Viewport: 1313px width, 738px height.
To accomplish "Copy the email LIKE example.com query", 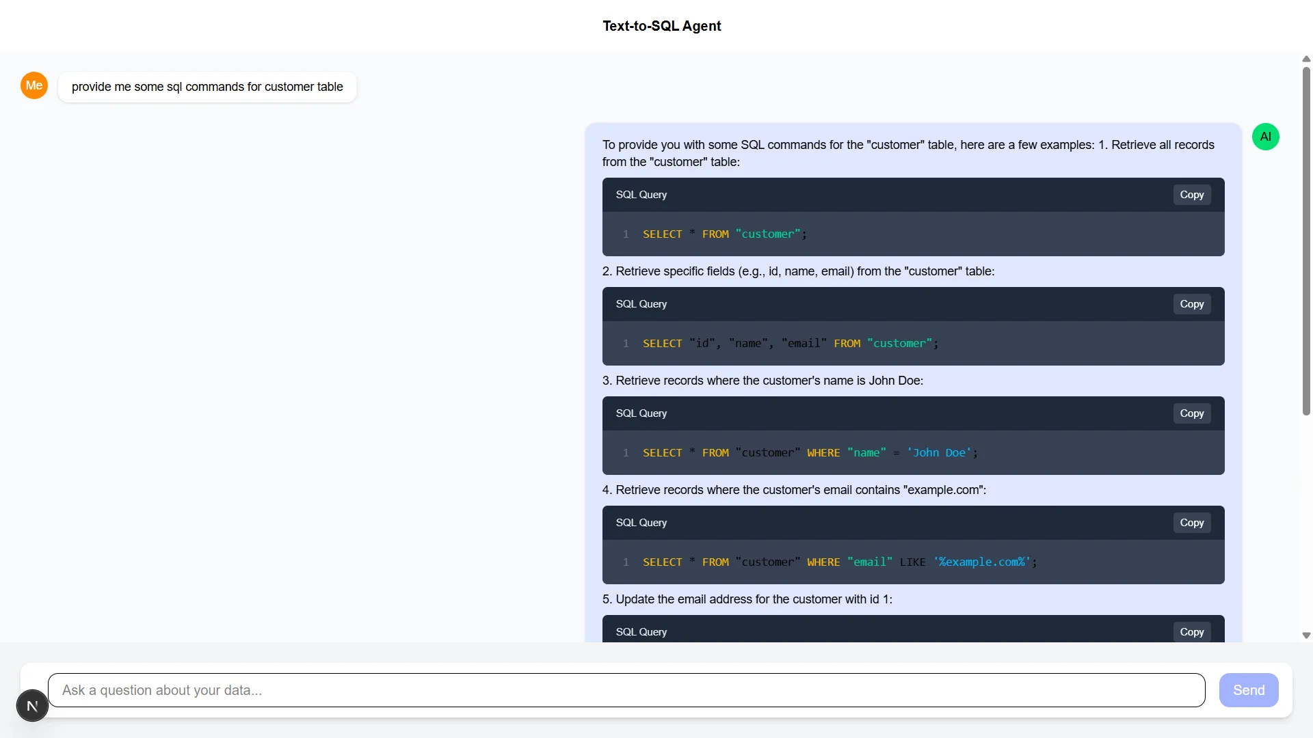I will point(1191,522).
